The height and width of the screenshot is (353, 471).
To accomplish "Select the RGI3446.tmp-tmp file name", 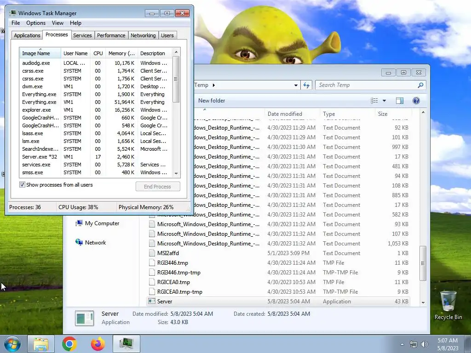I will coord(179,273).
